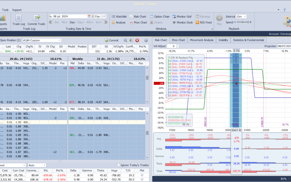Screen dimensions: 291x182
Task: Step back one day with Day-
Action: pyautogui.click(x=72, y=22)
